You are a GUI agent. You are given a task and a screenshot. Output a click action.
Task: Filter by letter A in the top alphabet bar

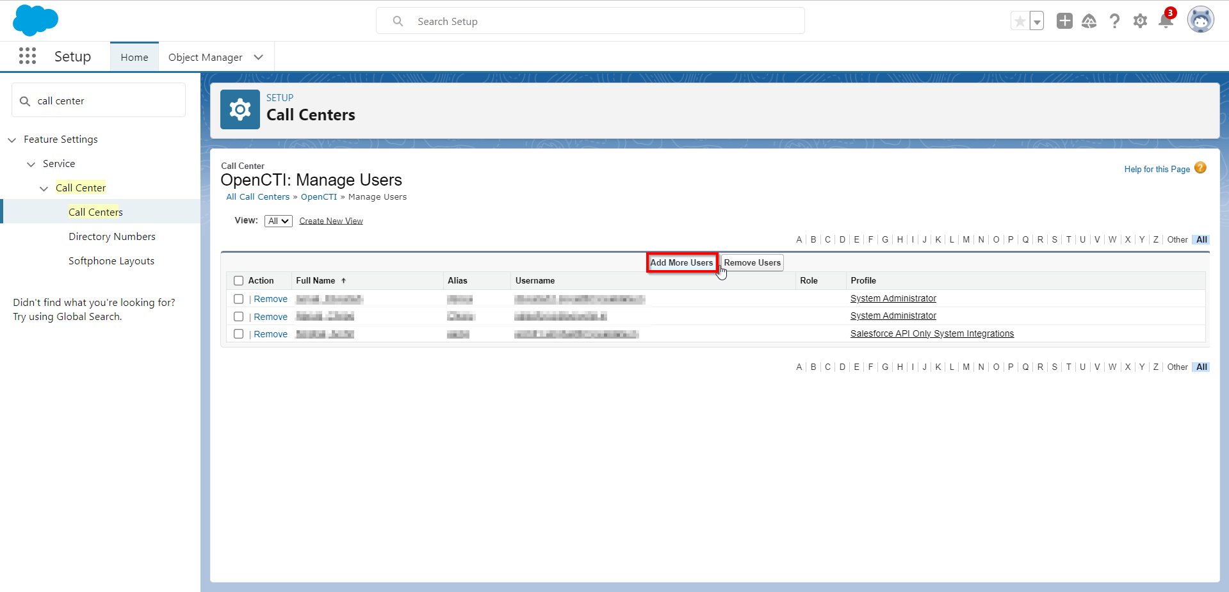click(799, 239)
